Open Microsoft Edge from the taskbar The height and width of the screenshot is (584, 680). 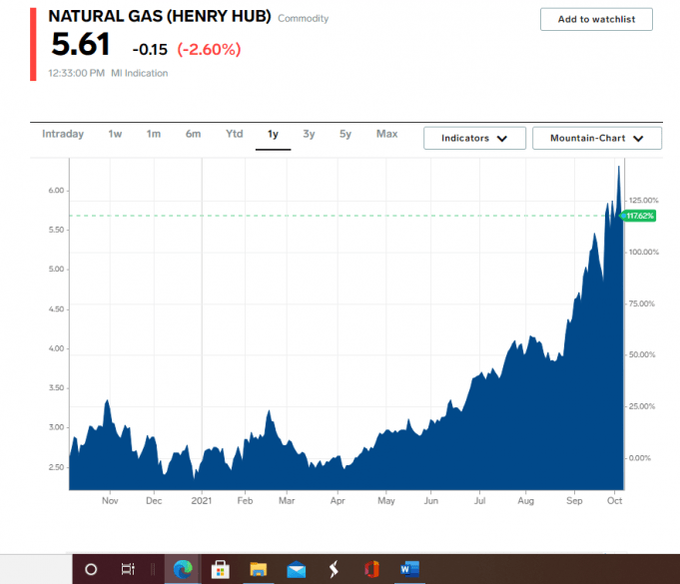click(x=182, y=569)
